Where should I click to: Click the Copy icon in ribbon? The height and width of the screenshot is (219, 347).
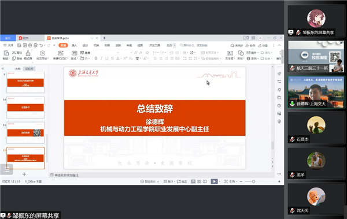coord(14,58)
